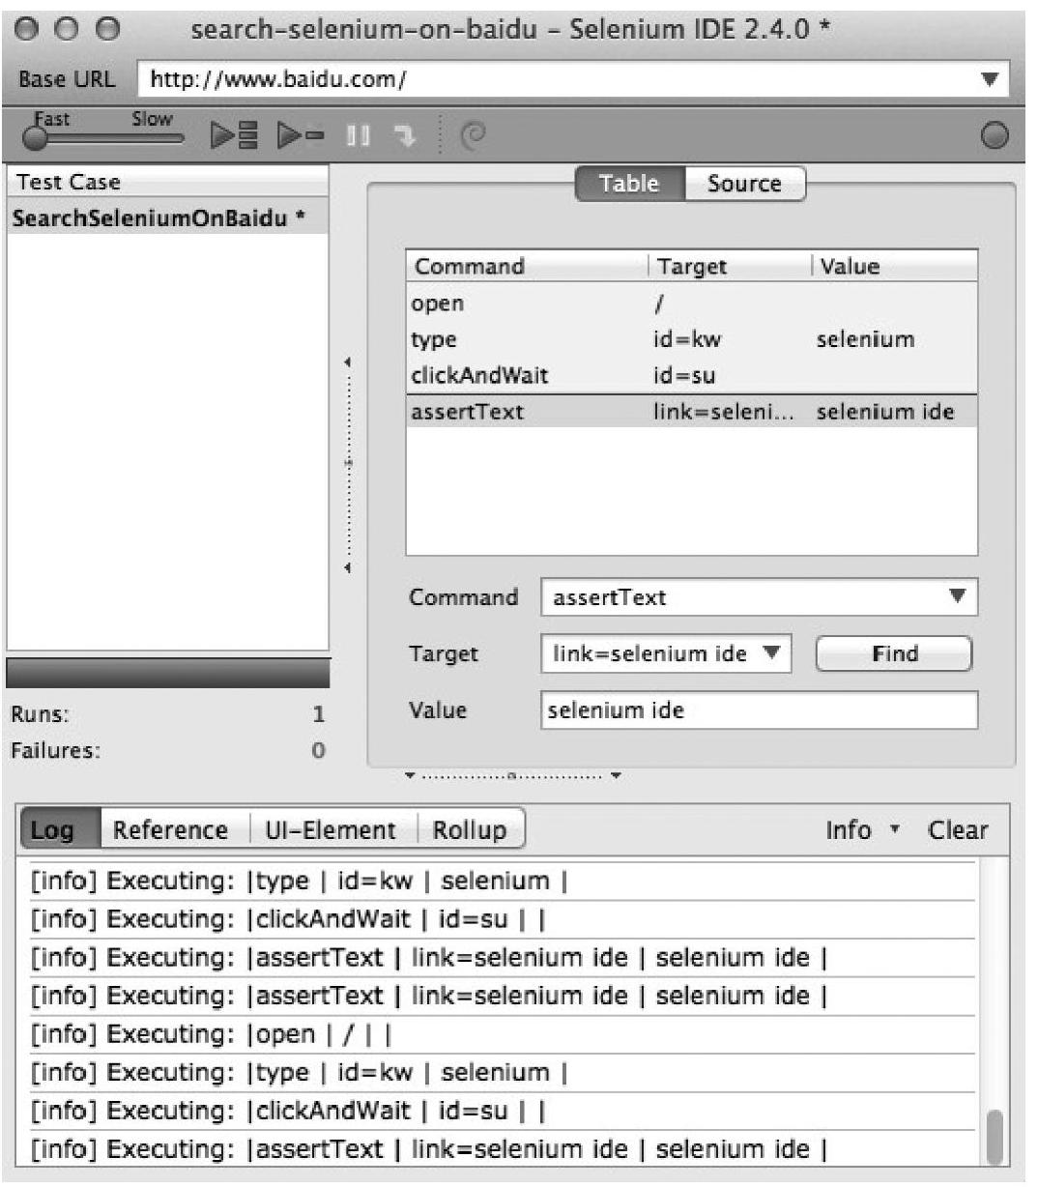Open the Rollup tab

[470, 829]
